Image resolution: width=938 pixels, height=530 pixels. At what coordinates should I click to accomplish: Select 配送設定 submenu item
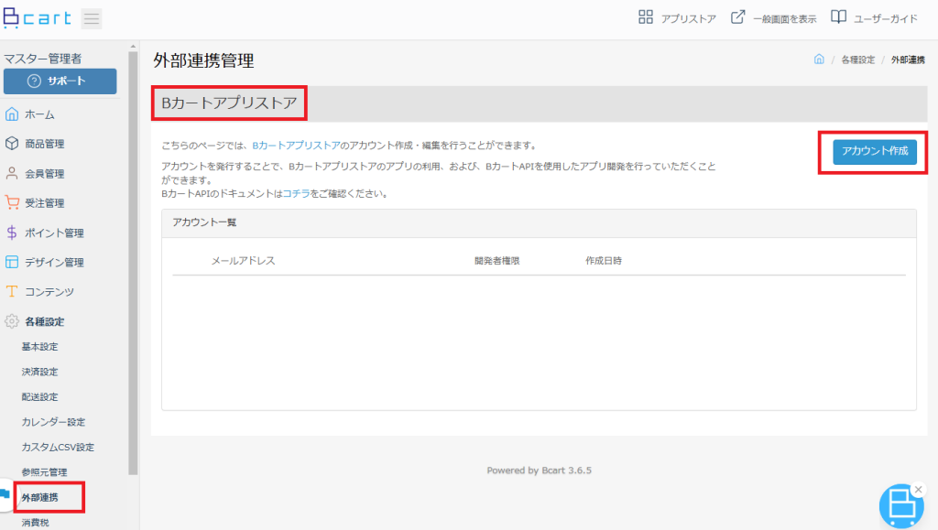tap(39, 396)
